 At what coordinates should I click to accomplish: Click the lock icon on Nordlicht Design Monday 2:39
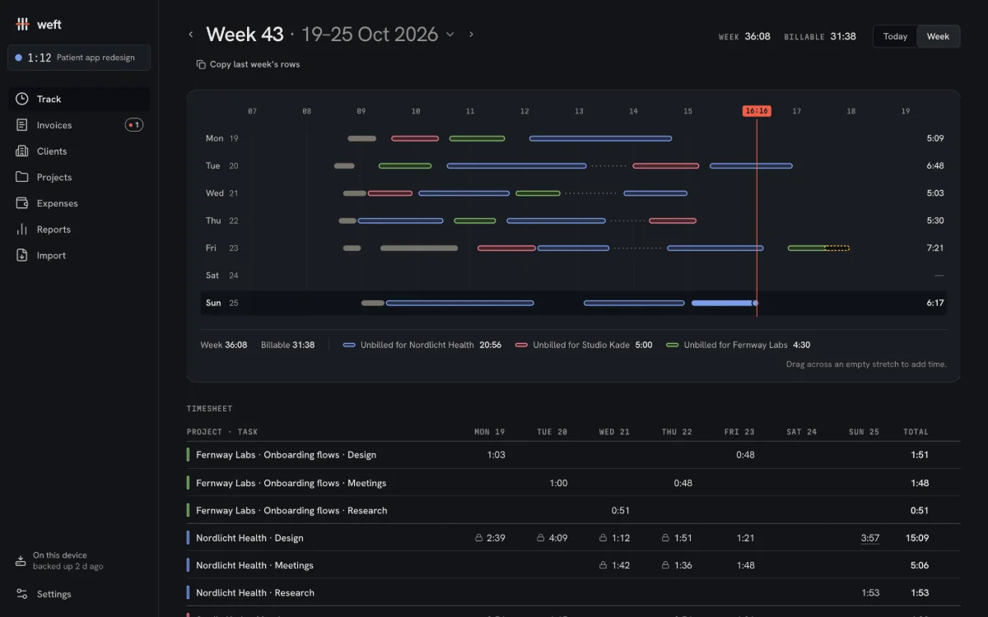point(478,538)
